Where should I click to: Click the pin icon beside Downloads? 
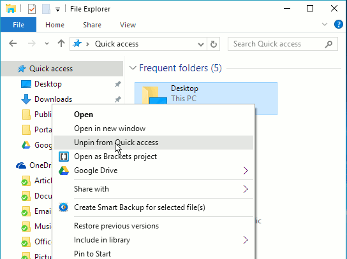tap(117, 99)
